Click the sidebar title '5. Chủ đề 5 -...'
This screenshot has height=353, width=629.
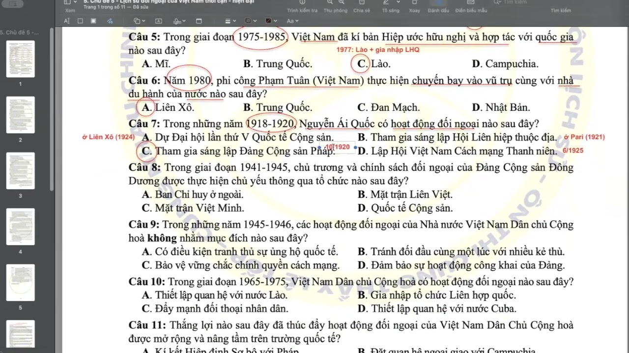(x=19, y=32)
